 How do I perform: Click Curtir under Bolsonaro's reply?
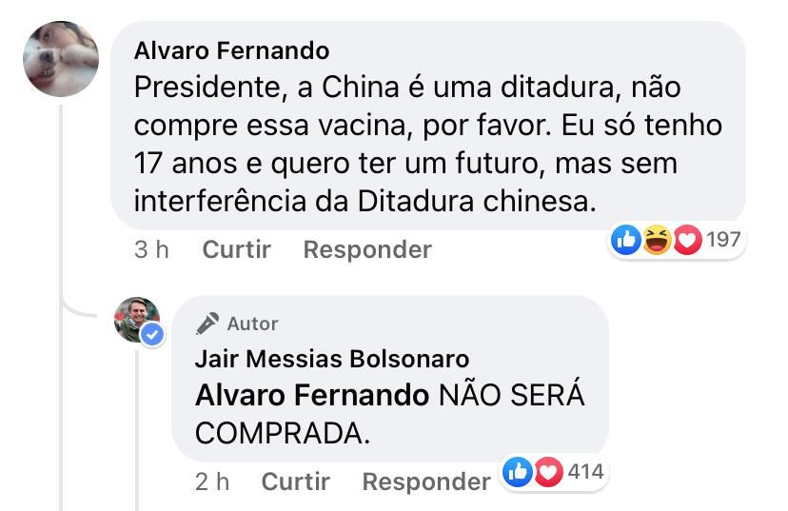pos(296,482)
